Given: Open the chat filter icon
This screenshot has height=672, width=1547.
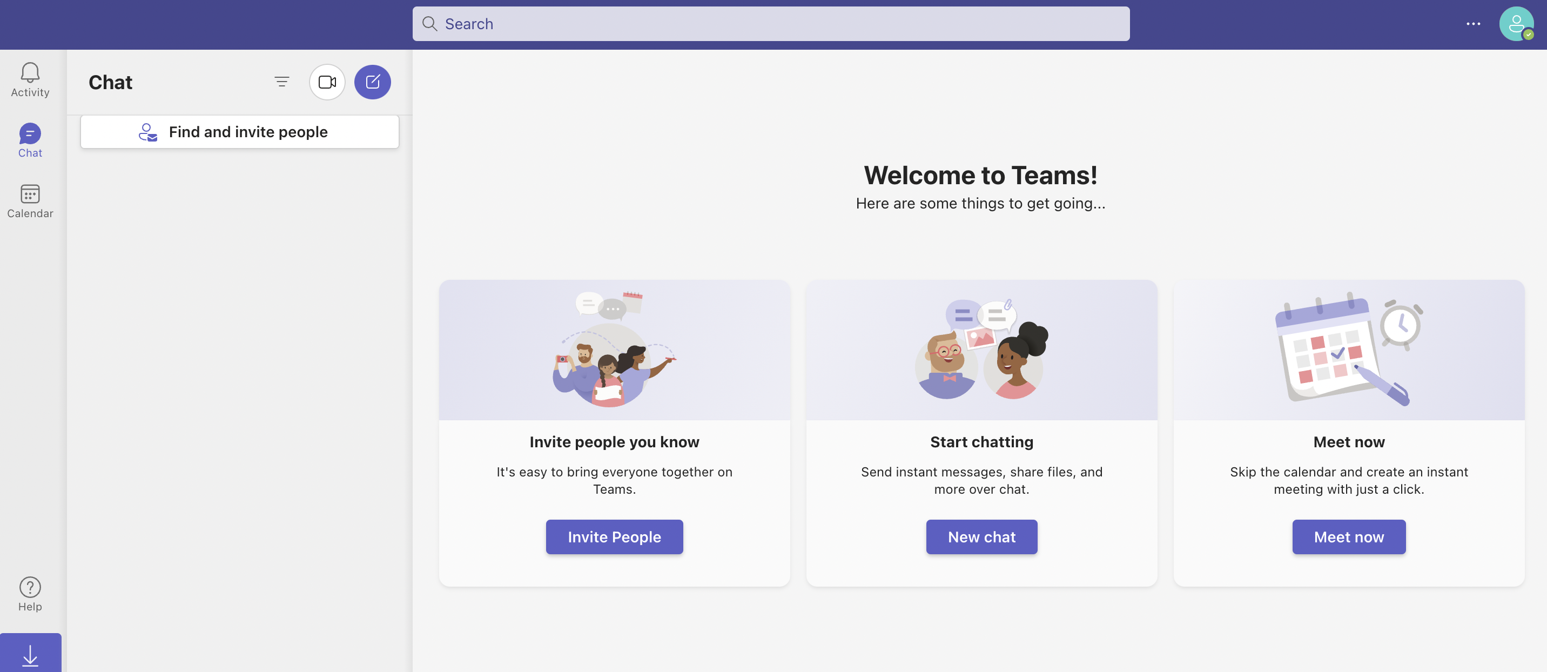Looking at the screenshot, I should 281,82.
